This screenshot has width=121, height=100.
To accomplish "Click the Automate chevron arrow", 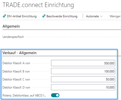I will [101, 16].
